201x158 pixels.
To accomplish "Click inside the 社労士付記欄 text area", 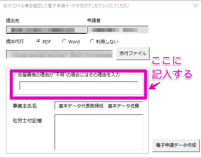I will (99, 132).
